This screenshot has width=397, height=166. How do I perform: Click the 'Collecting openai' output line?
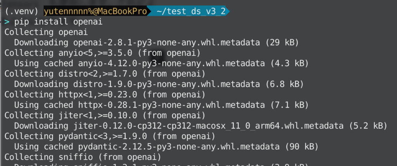[46, 32]
